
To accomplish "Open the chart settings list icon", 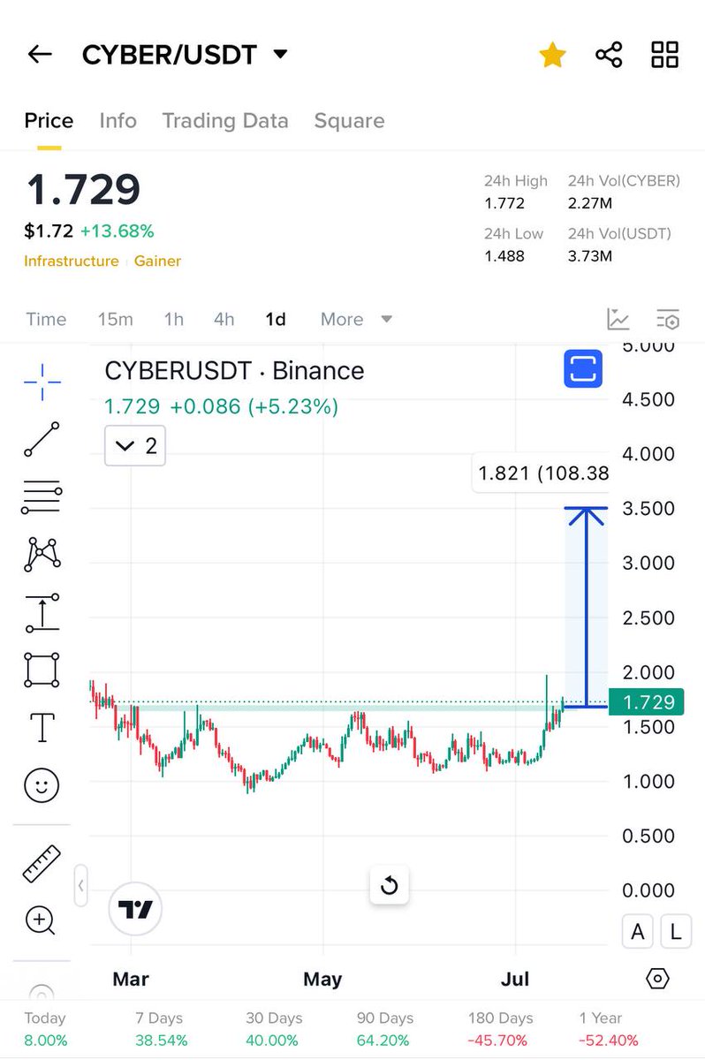I will click(668, 319).
